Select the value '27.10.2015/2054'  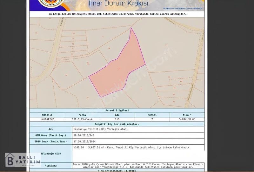84,142
